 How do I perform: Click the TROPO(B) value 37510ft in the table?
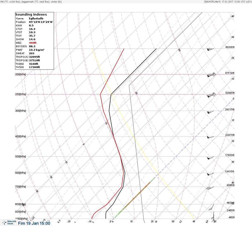(x=34, y=61)
